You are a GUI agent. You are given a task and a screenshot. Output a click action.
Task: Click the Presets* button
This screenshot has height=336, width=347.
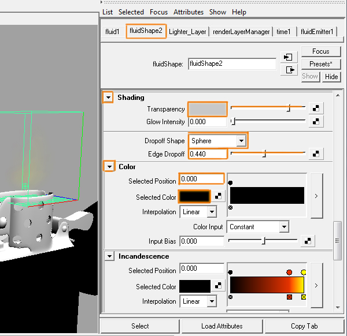(x=321, y=64)
